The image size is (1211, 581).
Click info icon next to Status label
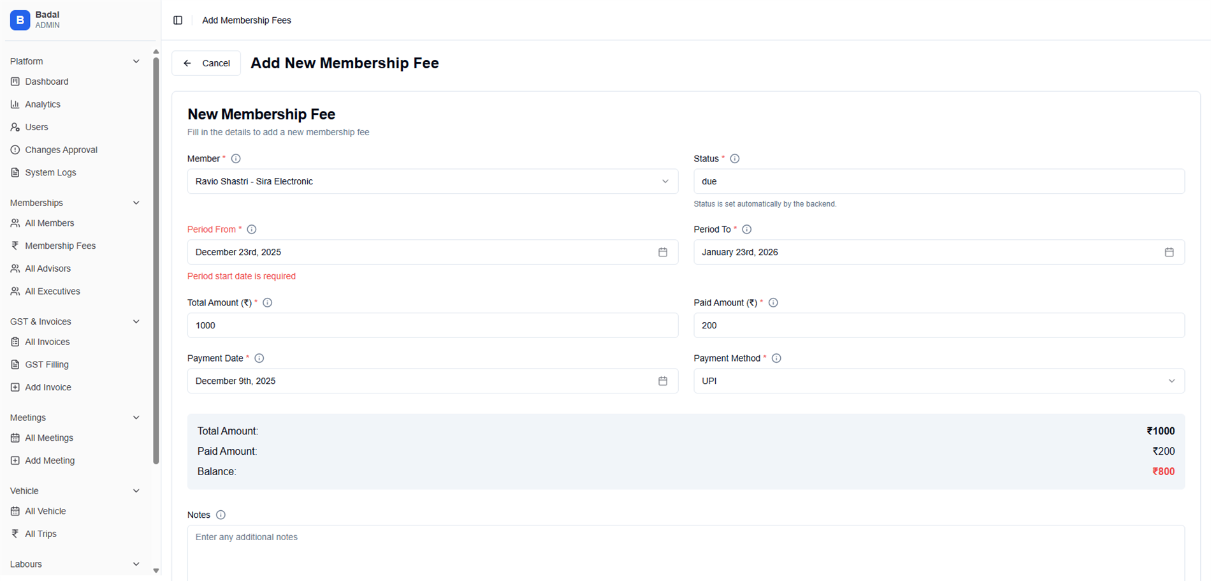point(735,159)
